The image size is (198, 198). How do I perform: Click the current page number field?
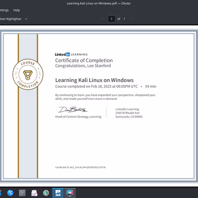[111, 19]
